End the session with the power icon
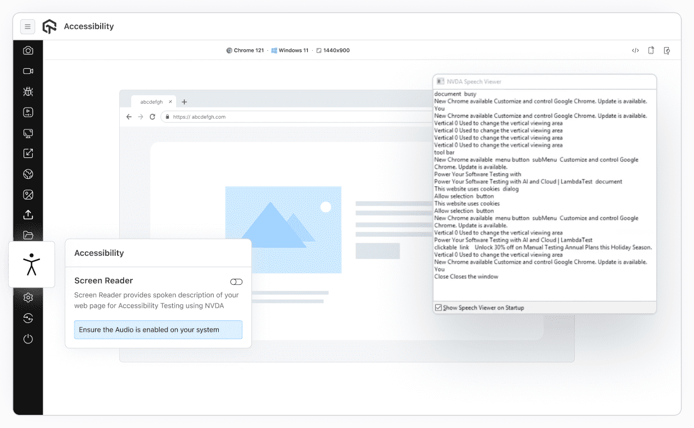 [x=28, y=339]
